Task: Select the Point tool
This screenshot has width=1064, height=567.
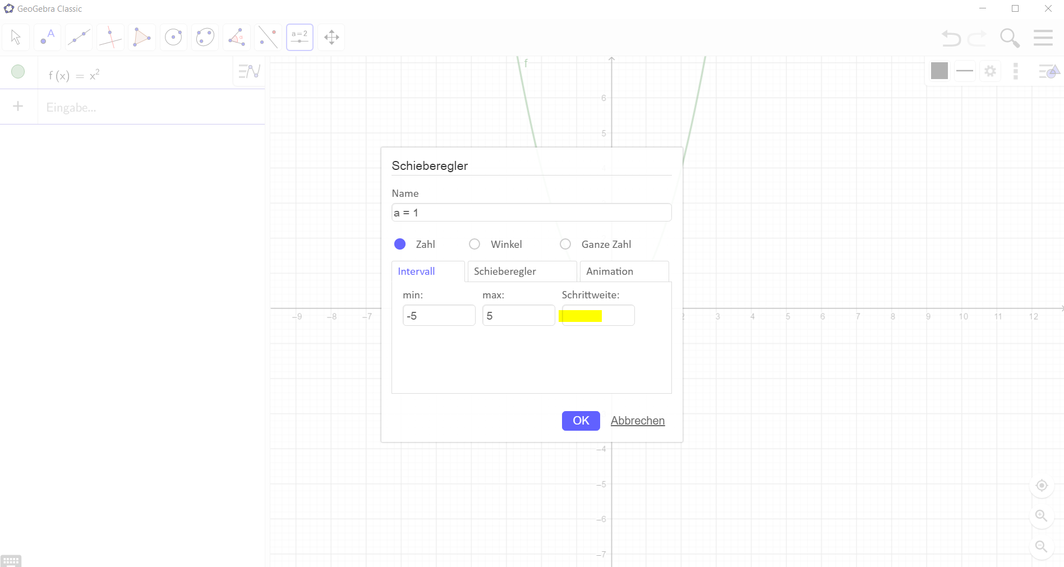Action: [48, 38]
